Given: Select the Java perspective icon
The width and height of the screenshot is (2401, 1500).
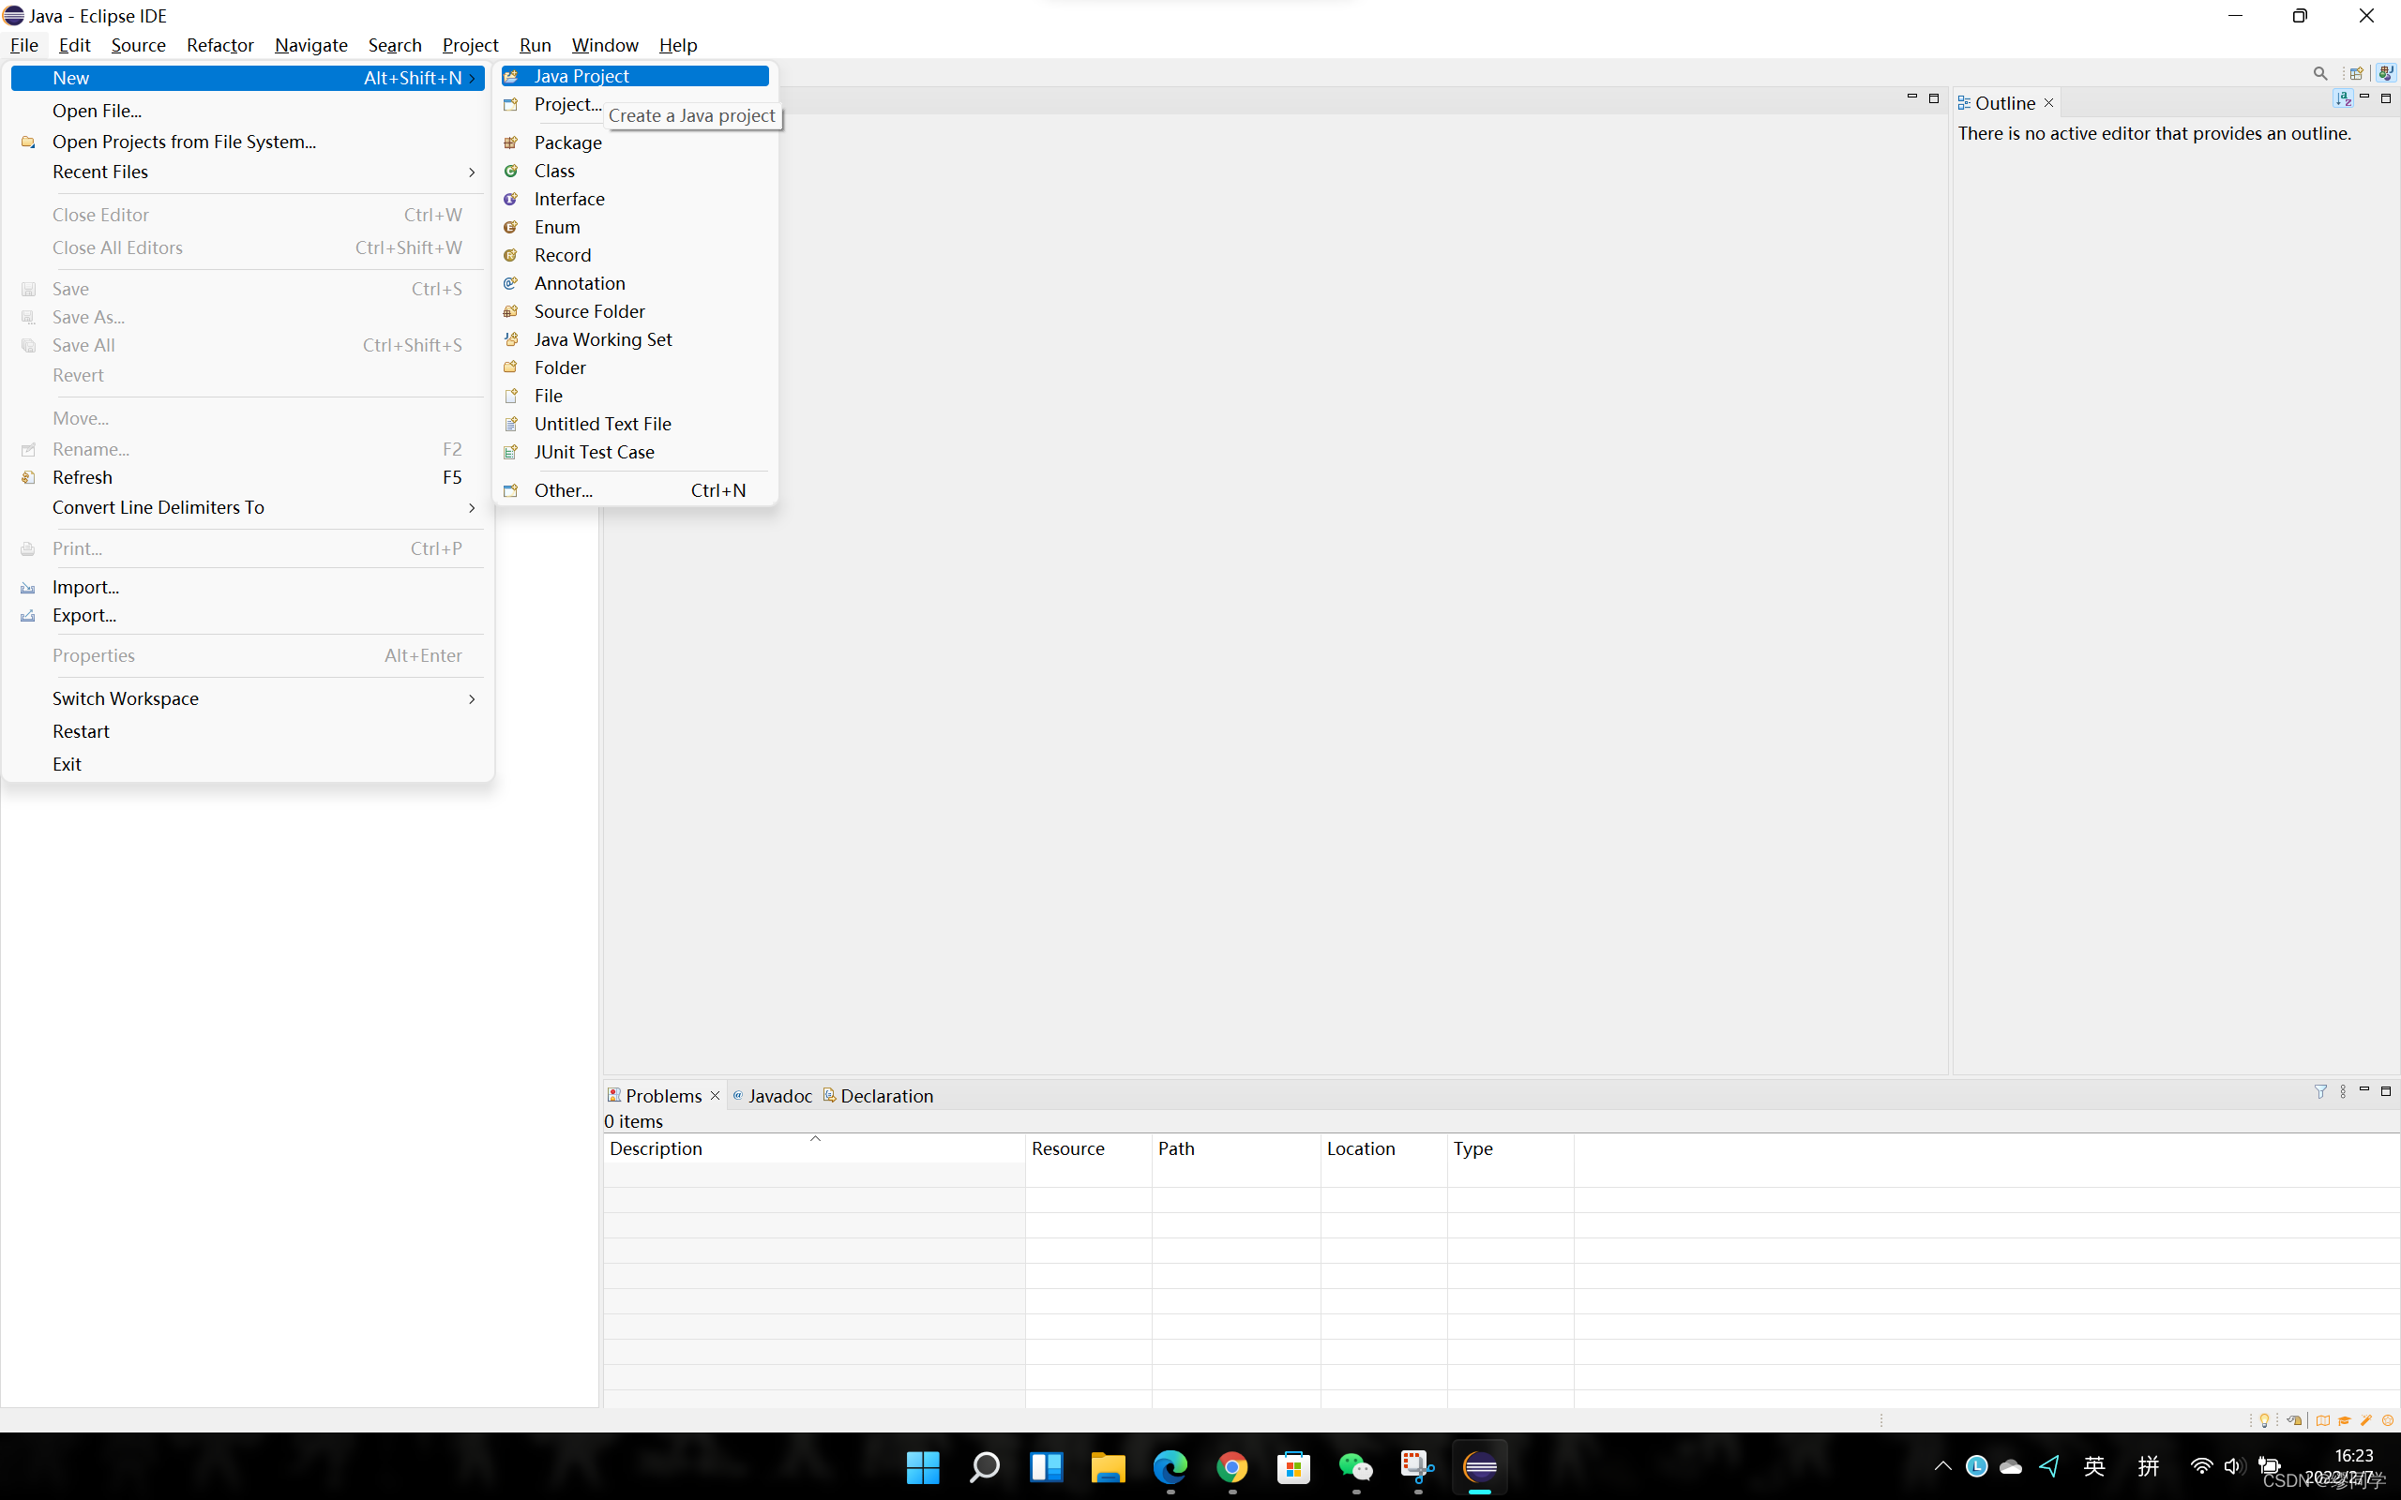Looking at the screenshot, I should coord(2385,73).
